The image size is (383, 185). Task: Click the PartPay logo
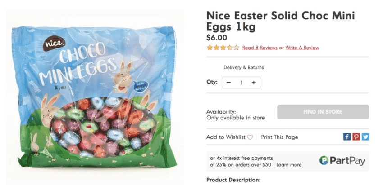pos(342,161)
